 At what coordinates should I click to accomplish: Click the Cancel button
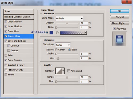(120, 17)
